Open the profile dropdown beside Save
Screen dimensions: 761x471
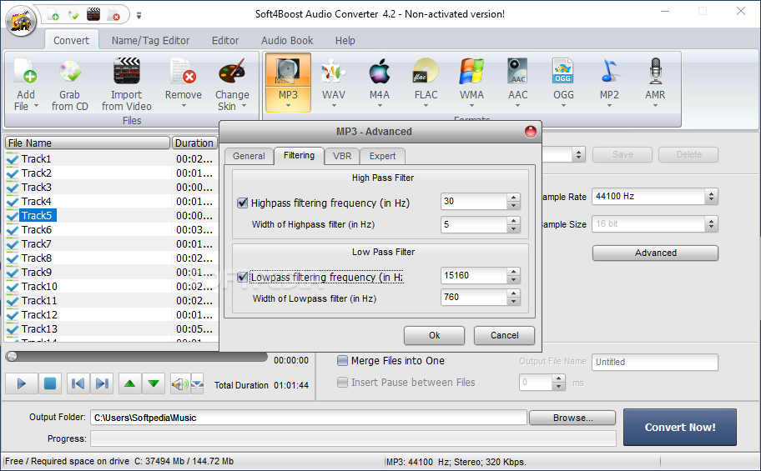[578, 155]
